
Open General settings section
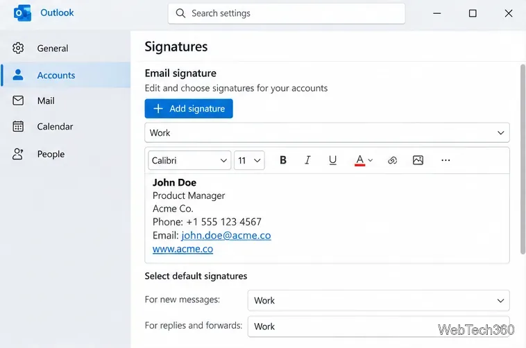pos(66,49)
